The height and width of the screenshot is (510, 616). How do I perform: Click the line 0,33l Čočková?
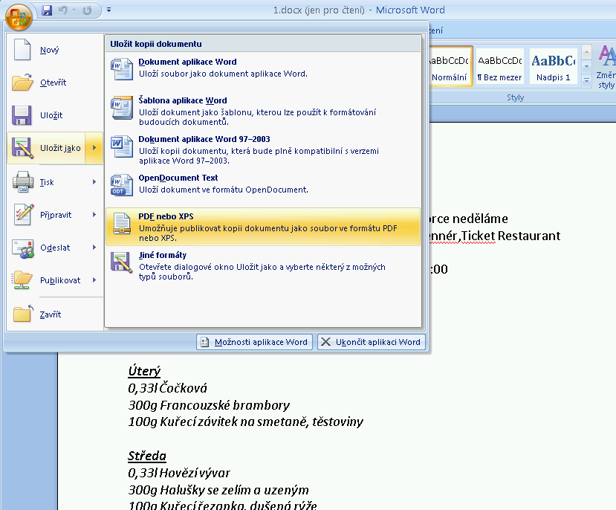(167, 388)
